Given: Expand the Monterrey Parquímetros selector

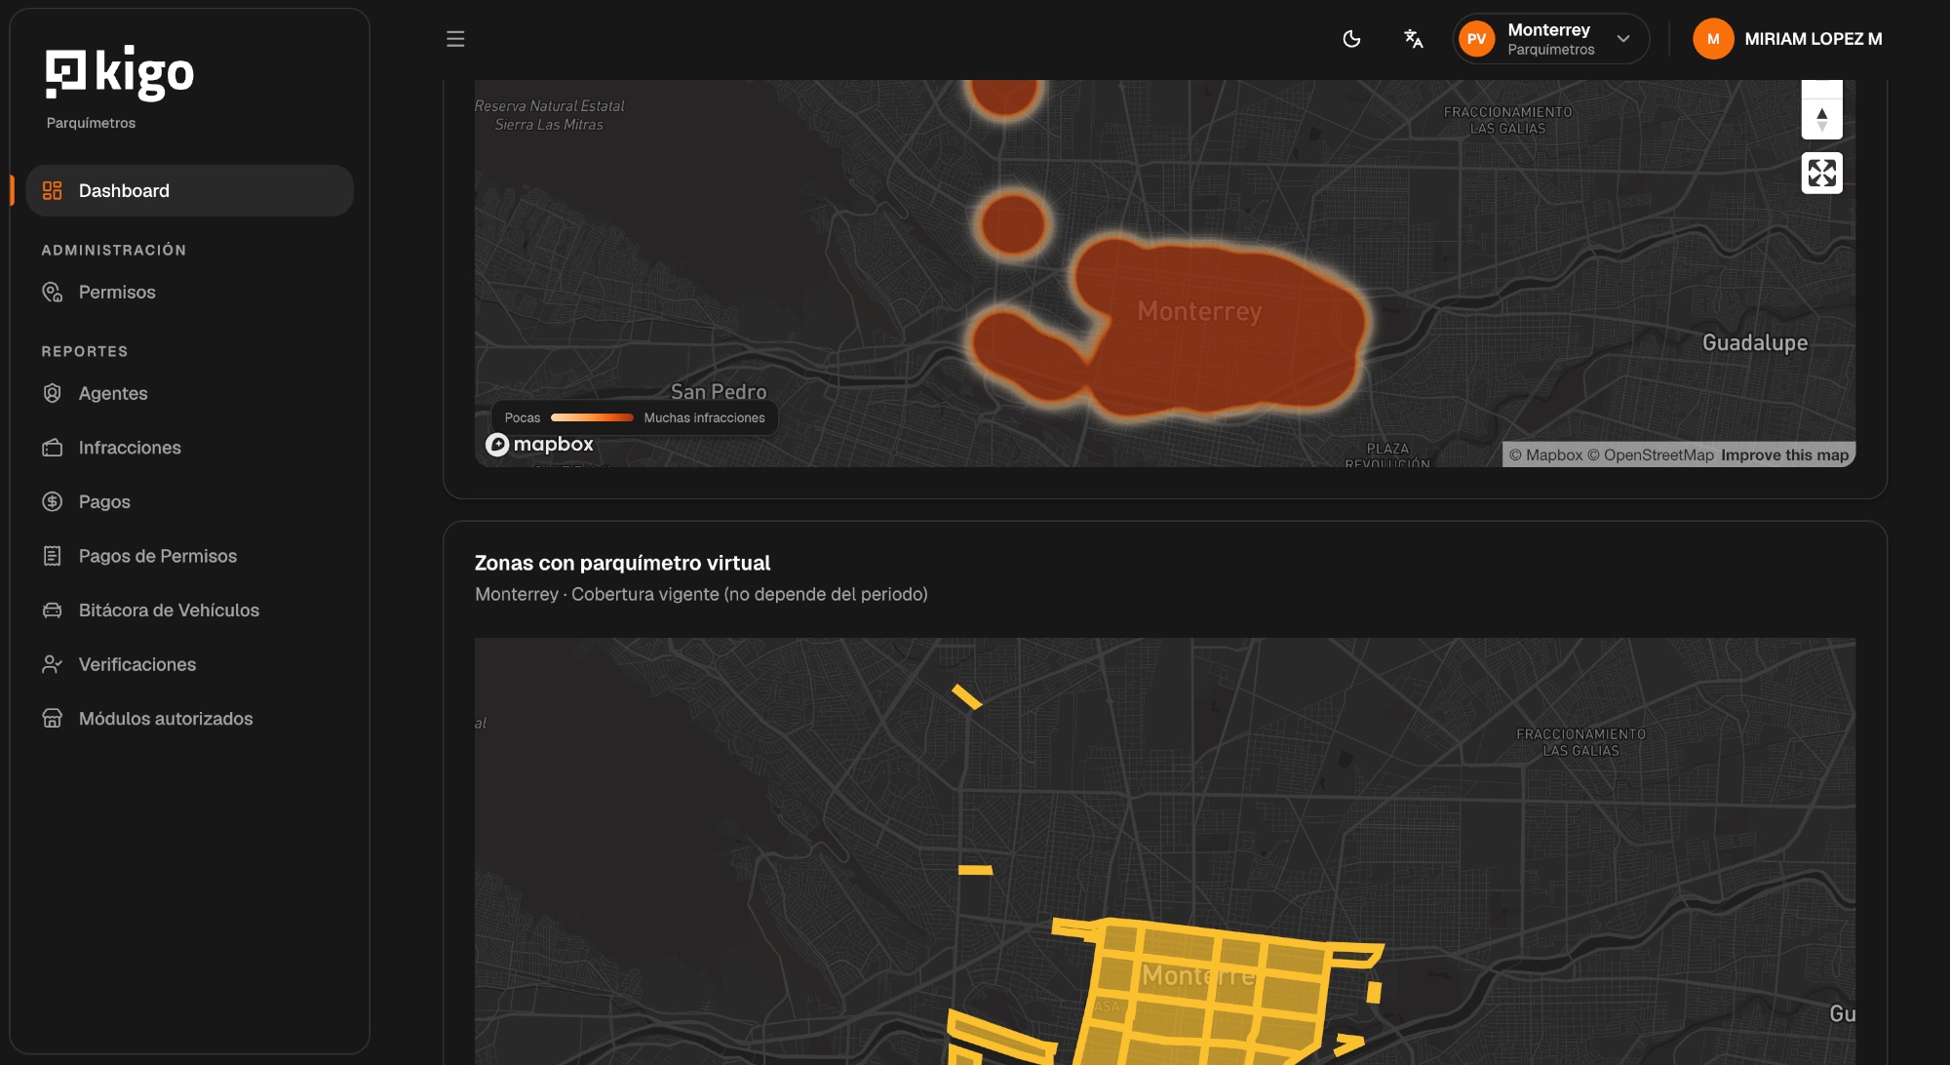Looking at the screenshot, I should click(1551, 39).
